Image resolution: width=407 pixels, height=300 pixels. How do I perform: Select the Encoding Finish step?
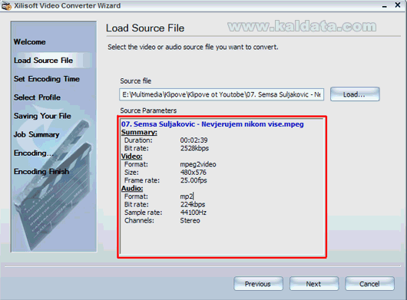coord(41,172)
